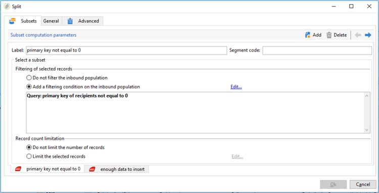Screen dimensions: 379x193
Task: Click the Label text field
Action: click(x=126, y=51)
